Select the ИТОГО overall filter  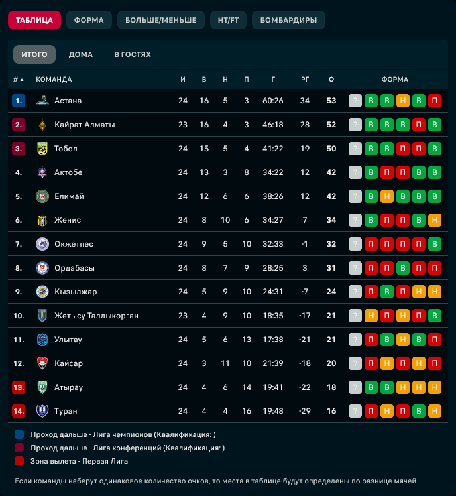coord(34,54)
